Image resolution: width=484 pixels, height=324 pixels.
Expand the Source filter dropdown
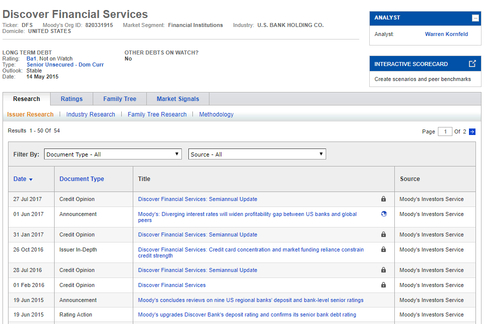point(257,154)
